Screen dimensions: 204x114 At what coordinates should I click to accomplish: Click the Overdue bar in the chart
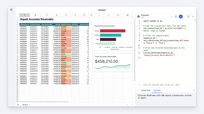(x=113, y=31)
